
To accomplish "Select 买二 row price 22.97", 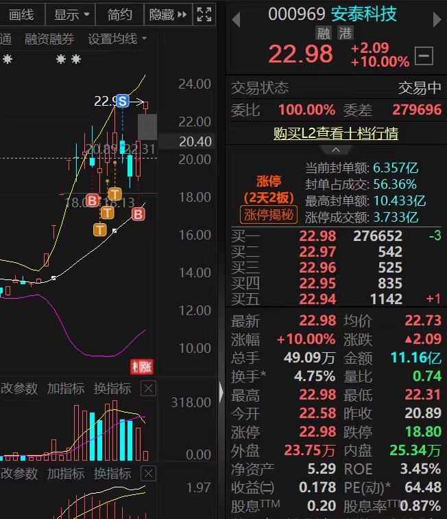I will click(x=317, y=252).
